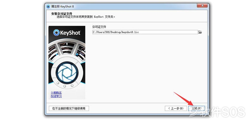Image resolution: width=249 pixels, height=120 pixels.
Task: Click the KeyShot logo on the side banner
Action: point(67,33)
